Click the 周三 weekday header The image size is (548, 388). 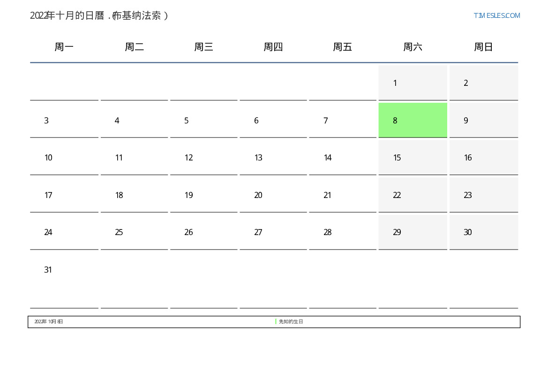(x=203, y=47)
